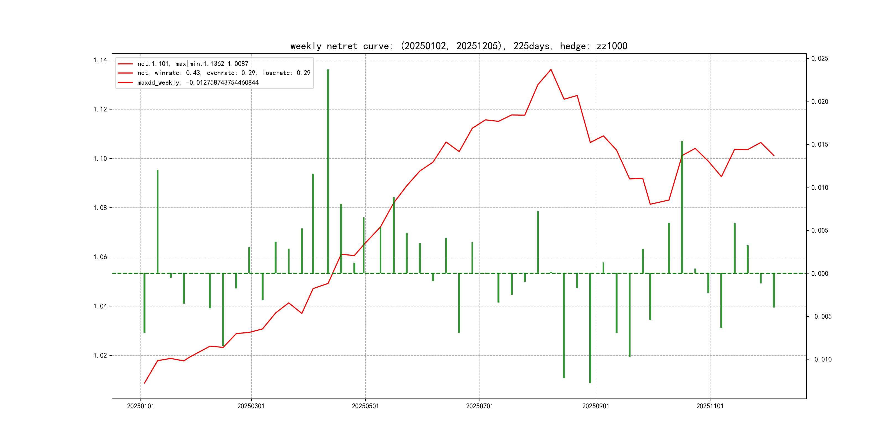Image resolution: width=896 pixels, height=448 pixels.
Task: Click the 0.015 right axis tick label
Action: click(x=819, y=144)
